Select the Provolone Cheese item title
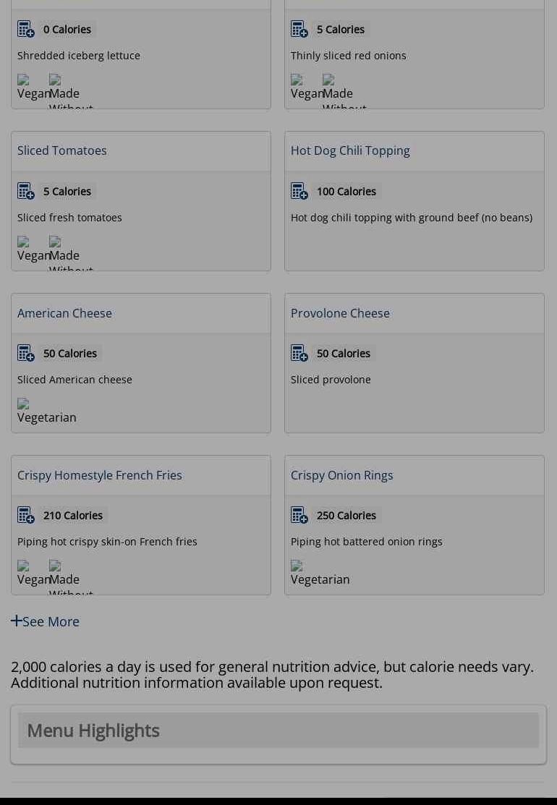The image size is (557, 805). [340, 313]
